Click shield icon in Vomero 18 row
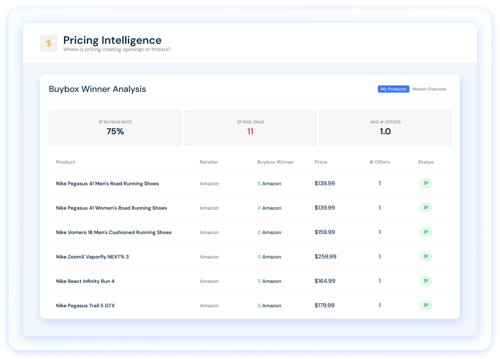 click(259, 233)
